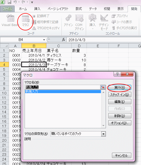Switch to the 数式 ribbon tab
The height and width of the screenshot is (165, 141).
tap(79, 9)
